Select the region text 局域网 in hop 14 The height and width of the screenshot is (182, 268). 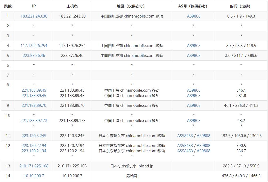click(x=132, y=176)
